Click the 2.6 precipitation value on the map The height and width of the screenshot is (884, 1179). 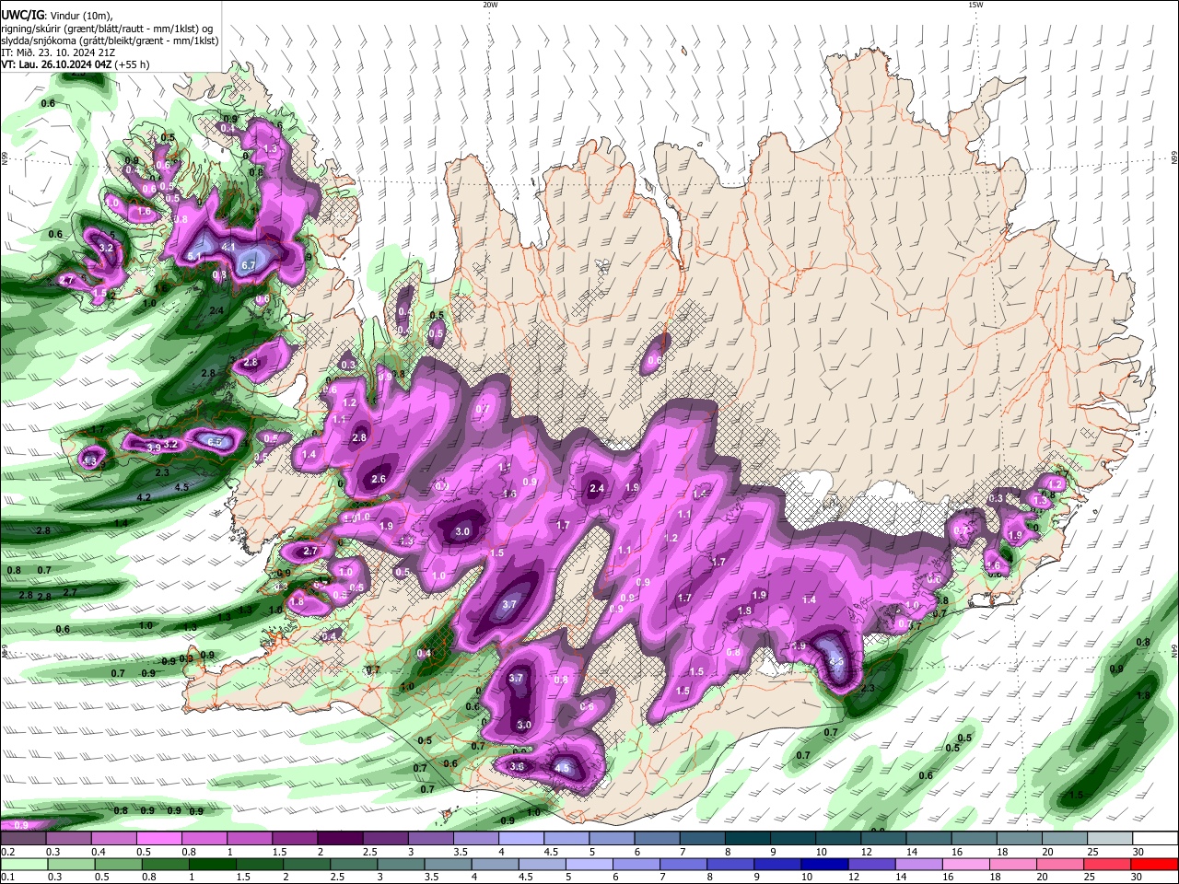click(379, 479)
